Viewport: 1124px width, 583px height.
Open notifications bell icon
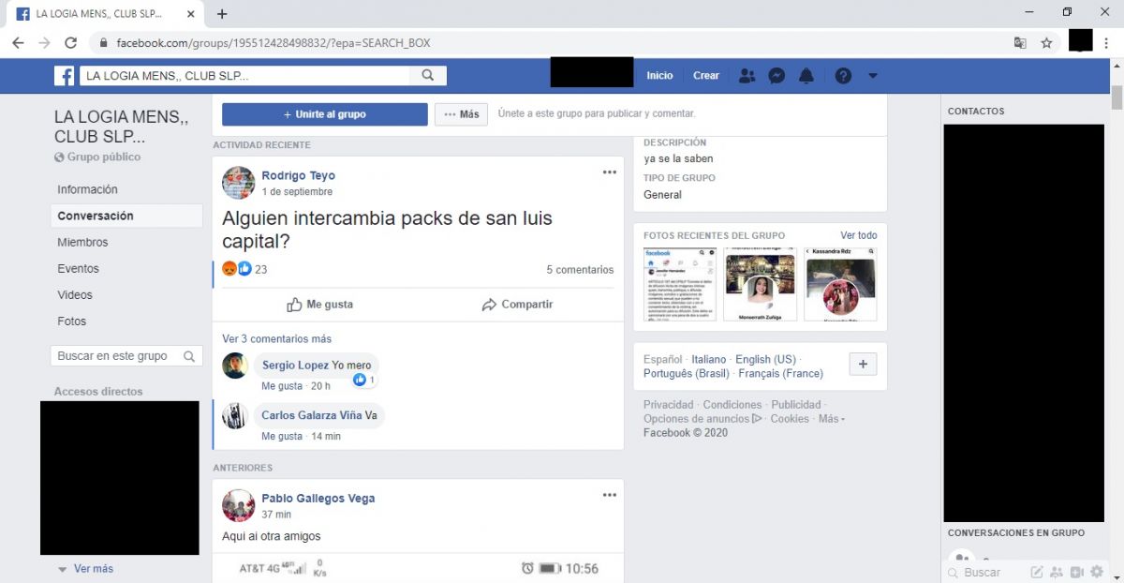click(x=806, y=76)
